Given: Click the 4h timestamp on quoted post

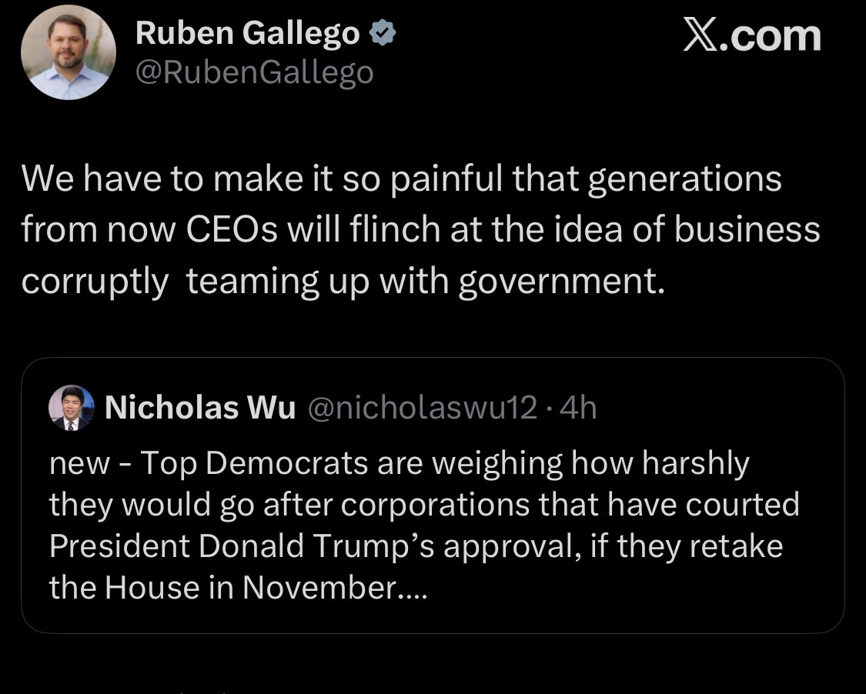Looking at the screenshot, I should pos(579,408).
